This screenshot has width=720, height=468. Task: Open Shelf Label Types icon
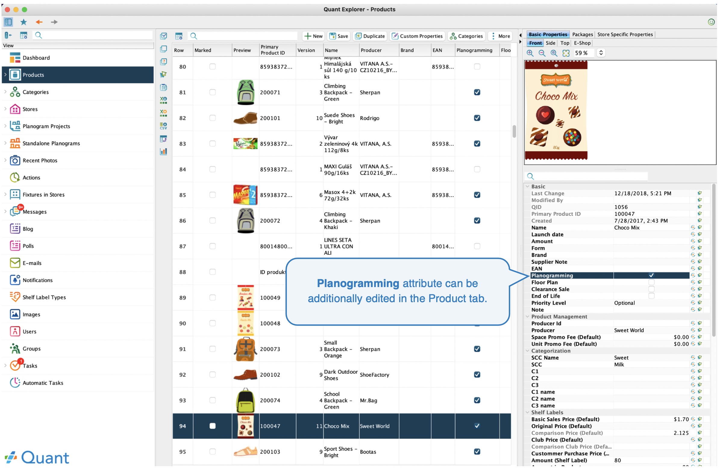[x=15, y=297]
